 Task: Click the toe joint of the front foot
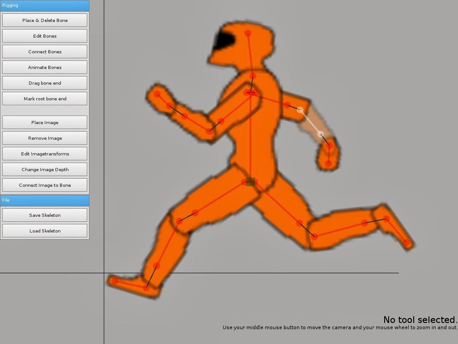point(114,281)
